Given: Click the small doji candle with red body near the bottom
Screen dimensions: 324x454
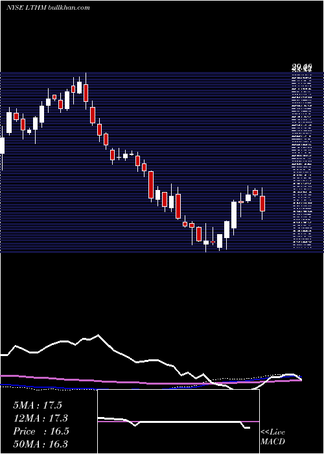Looking at the screenshot, I should pos(213,241).
